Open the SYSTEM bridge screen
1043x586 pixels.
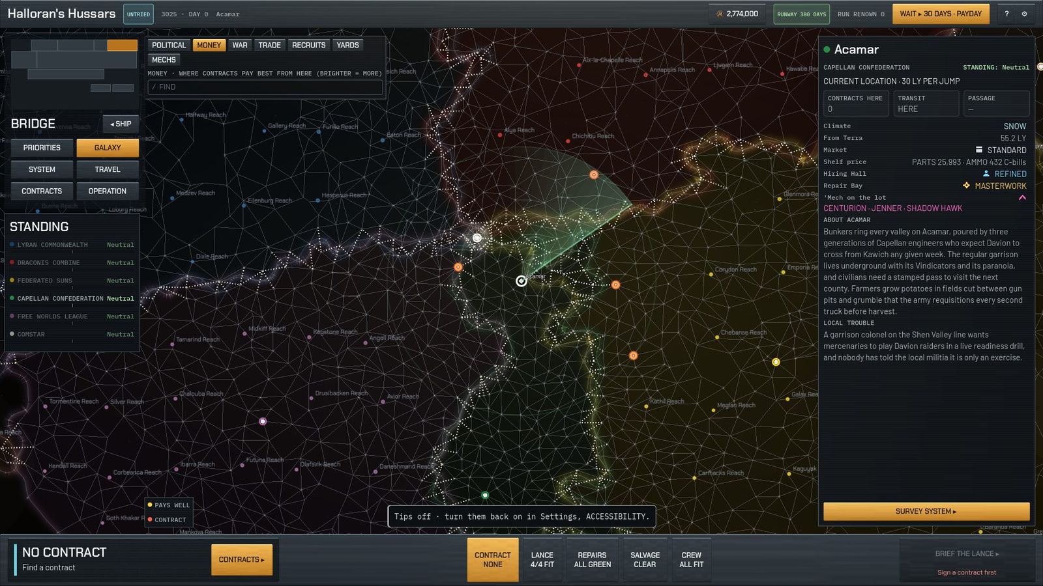pyautogui.click(x=42, y=169)
